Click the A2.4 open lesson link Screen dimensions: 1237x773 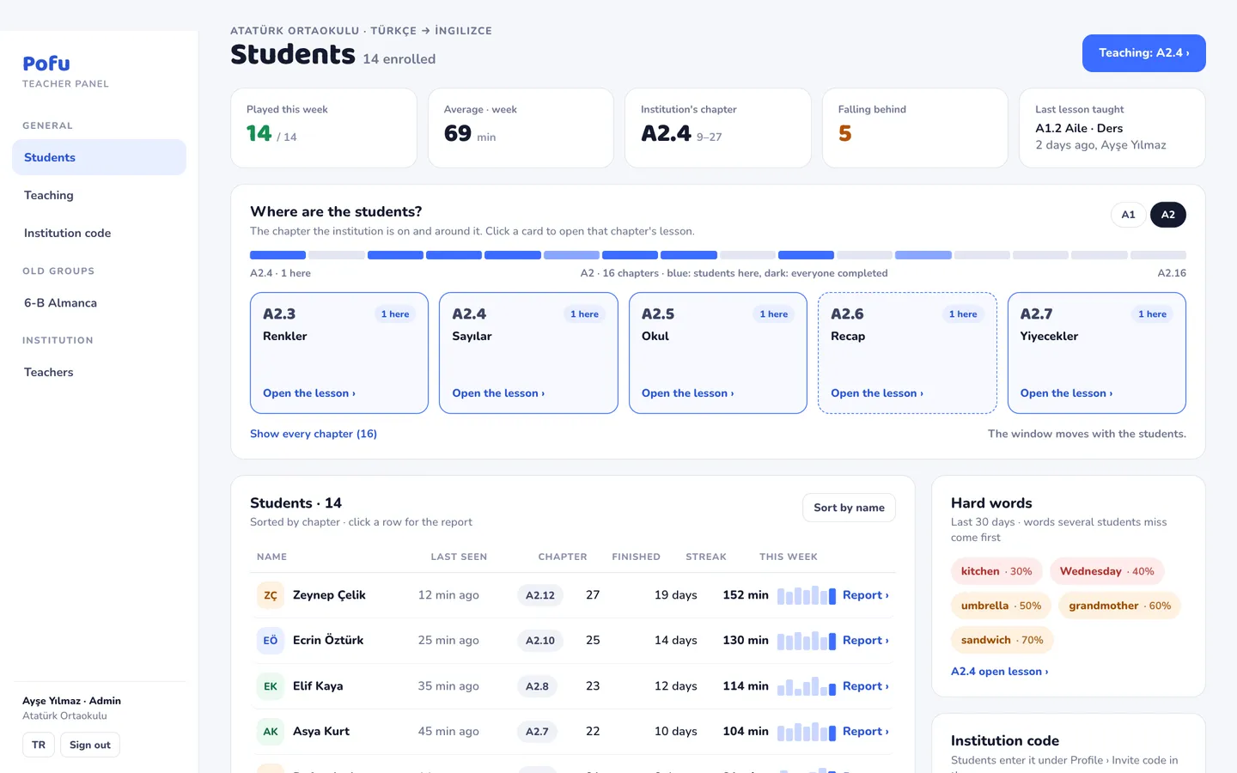point(1000,672)
